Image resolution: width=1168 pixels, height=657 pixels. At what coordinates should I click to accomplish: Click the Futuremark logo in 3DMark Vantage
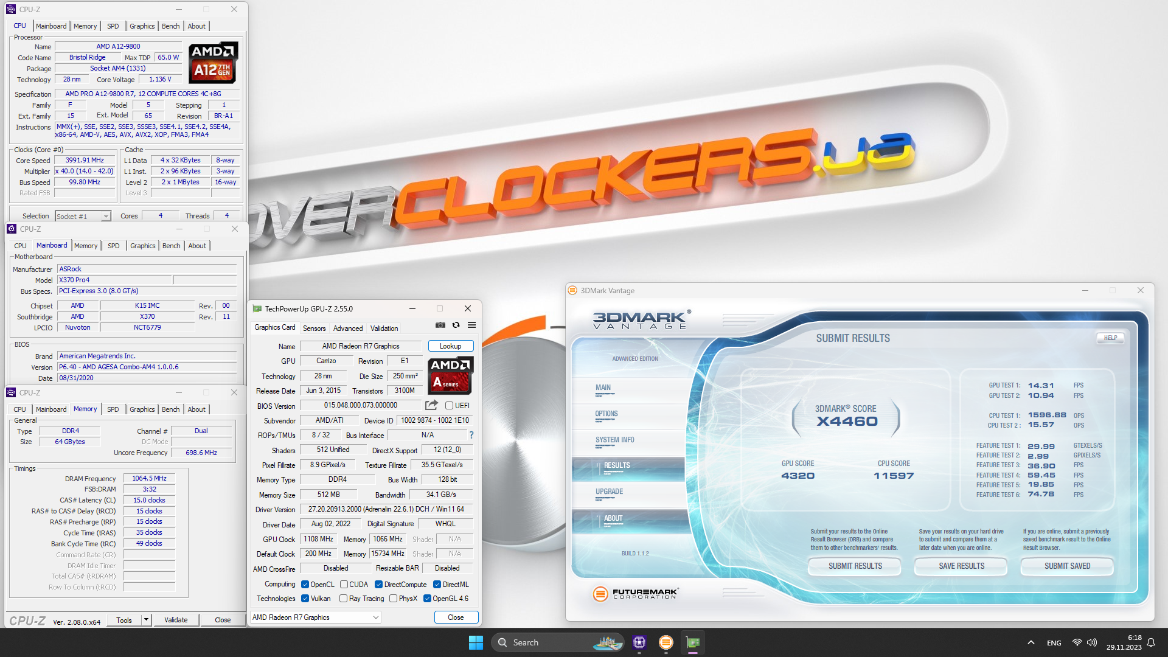point(636,594)
